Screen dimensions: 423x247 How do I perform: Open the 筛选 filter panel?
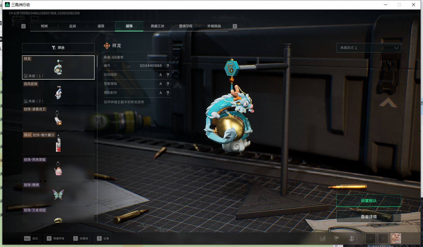58,48
